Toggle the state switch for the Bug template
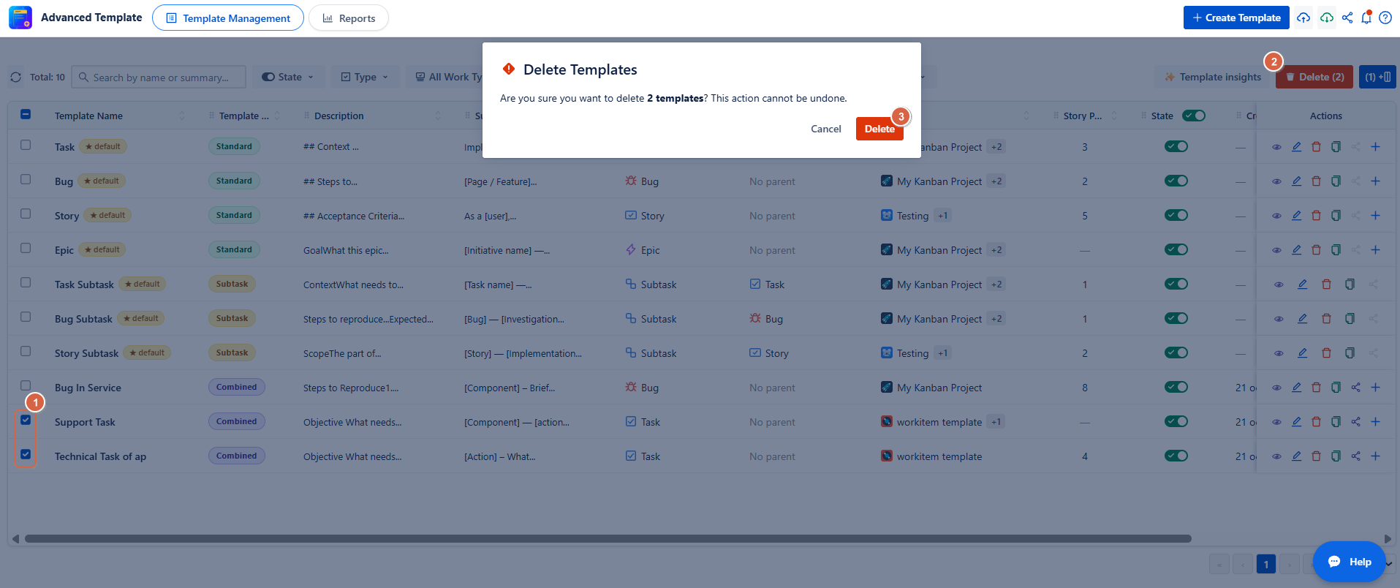Screen dimensions: 1400x588 point(1176,181)
